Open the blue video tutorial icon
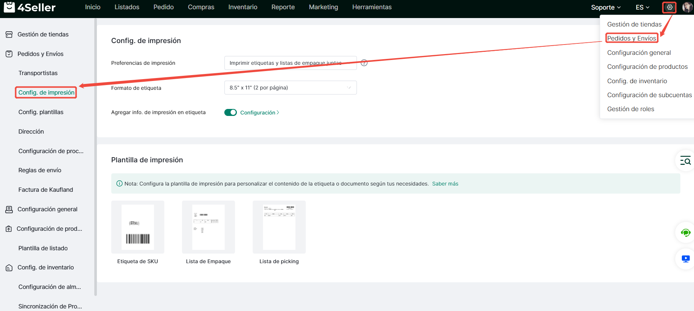 coord(686,259)
